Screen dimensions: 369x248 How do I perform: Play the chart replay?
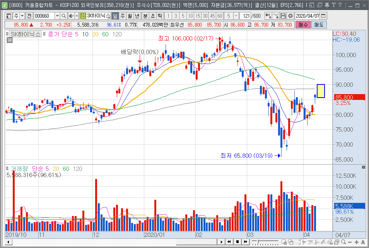221,242
